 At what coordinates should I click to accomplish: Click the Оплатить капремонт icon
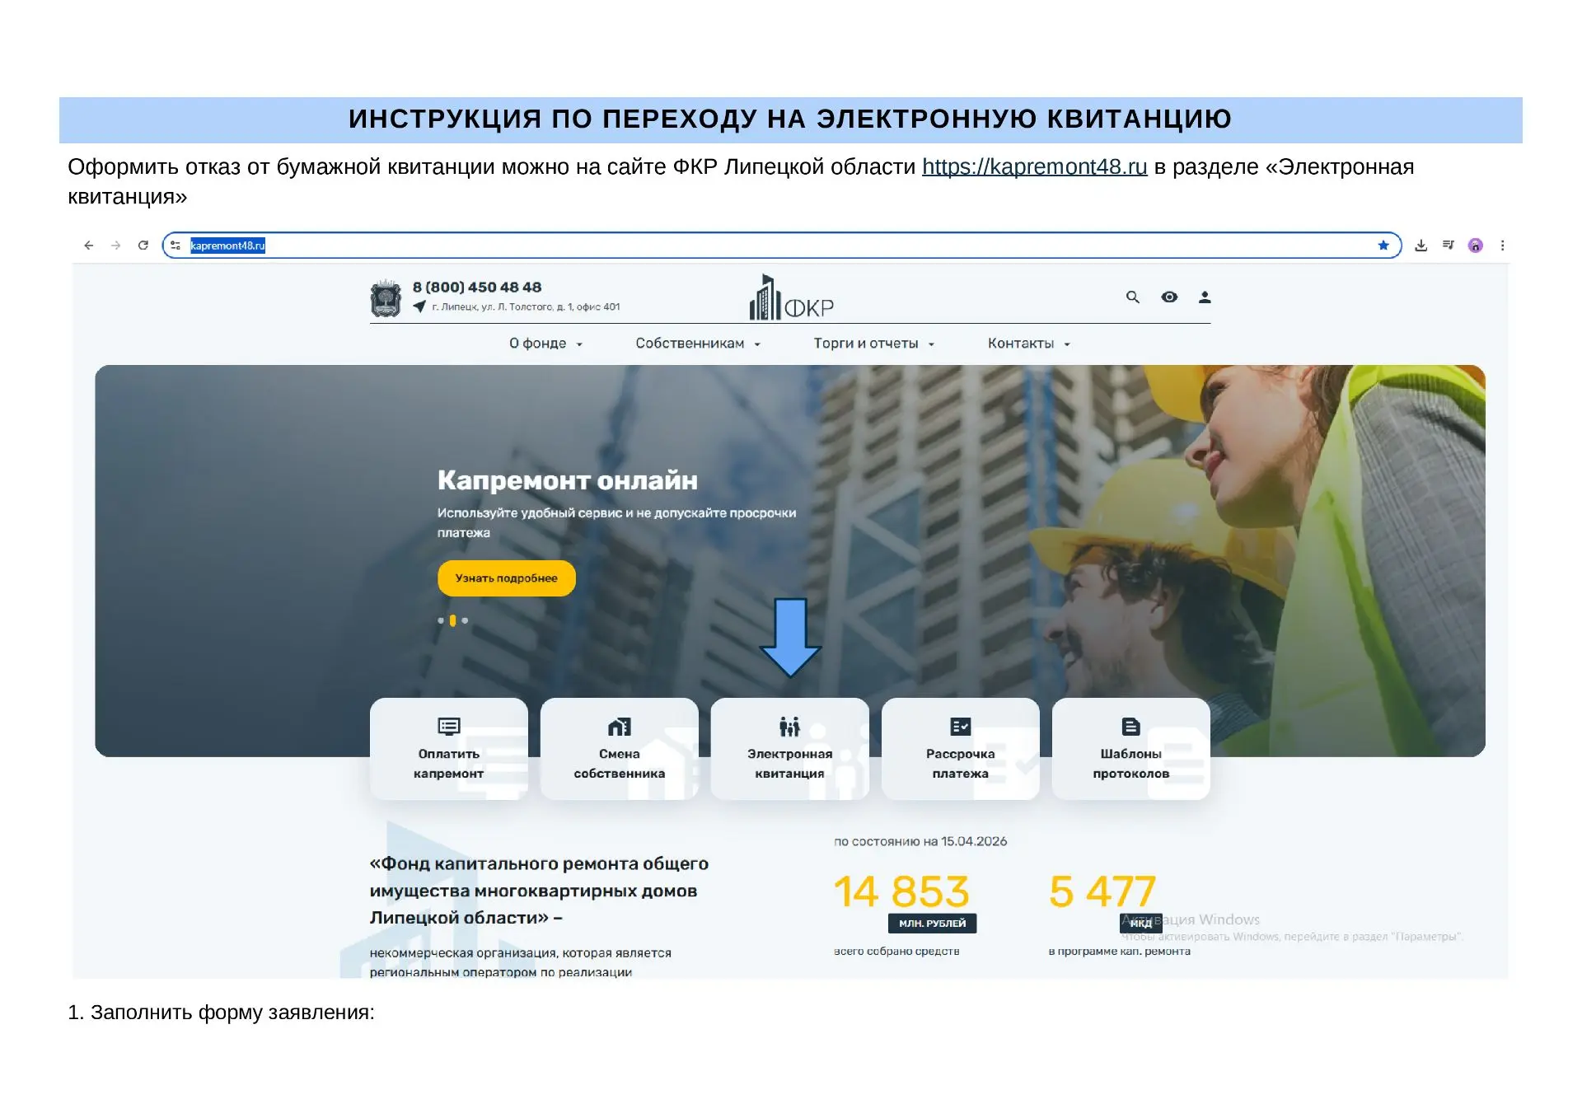449,727
